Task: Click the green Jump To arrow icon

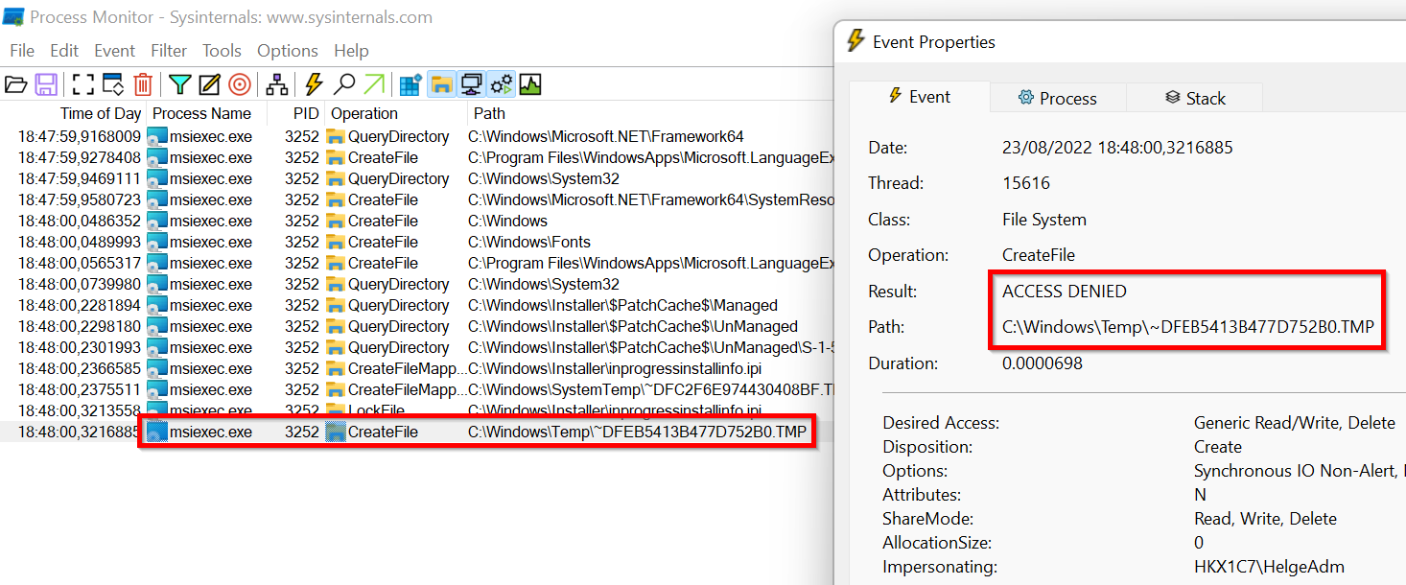Action: (374, 84)
